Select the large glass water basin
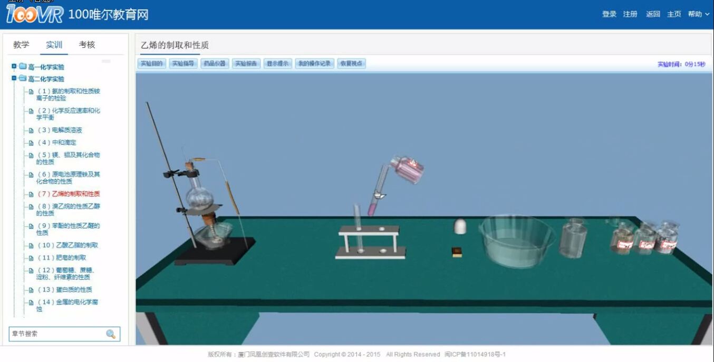Viewport: 714px width, 362px height. tap(516, 242)
